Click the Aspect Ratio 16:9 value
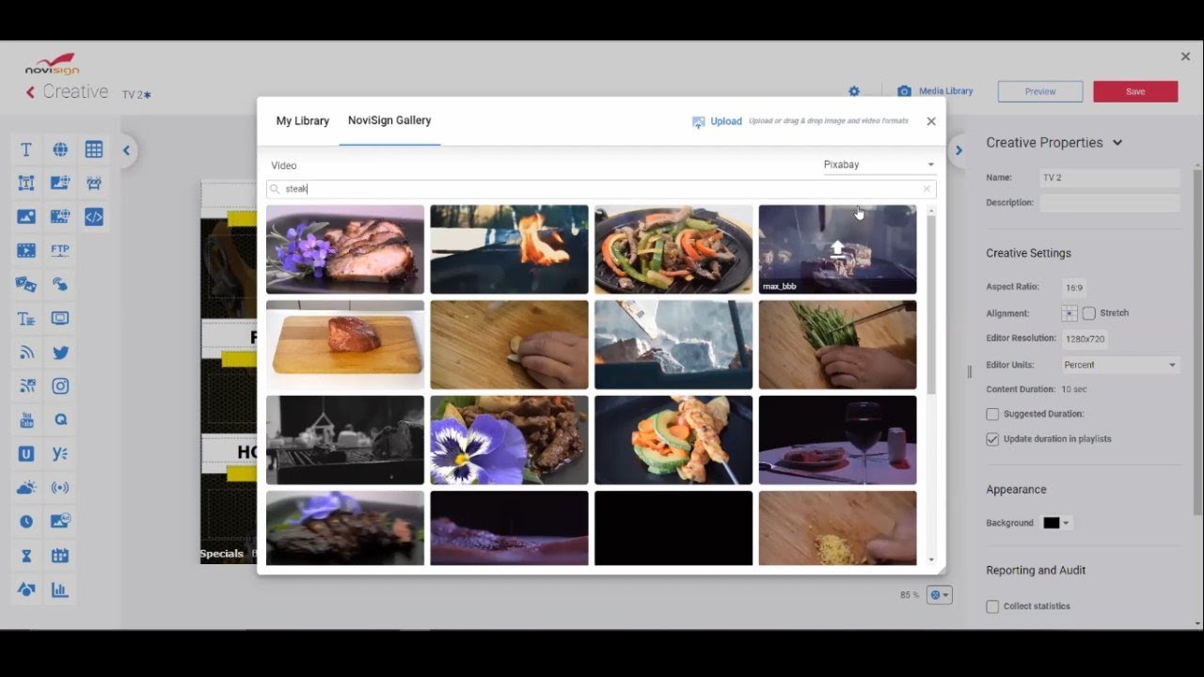 click(x=1073, y=288)
